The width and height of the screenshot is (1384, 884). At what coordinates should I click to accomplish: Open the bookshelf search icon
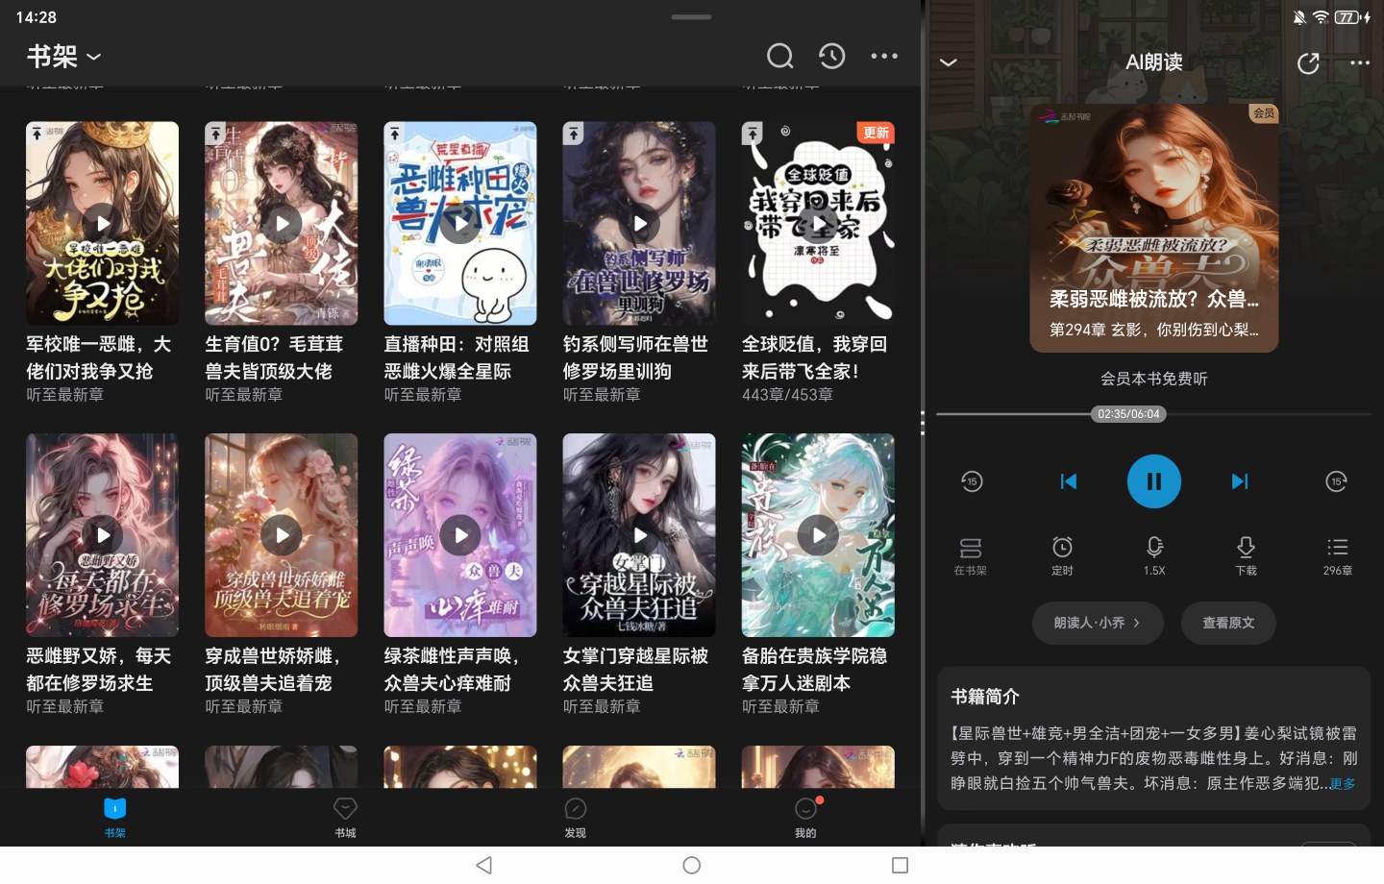click(779, 57)
